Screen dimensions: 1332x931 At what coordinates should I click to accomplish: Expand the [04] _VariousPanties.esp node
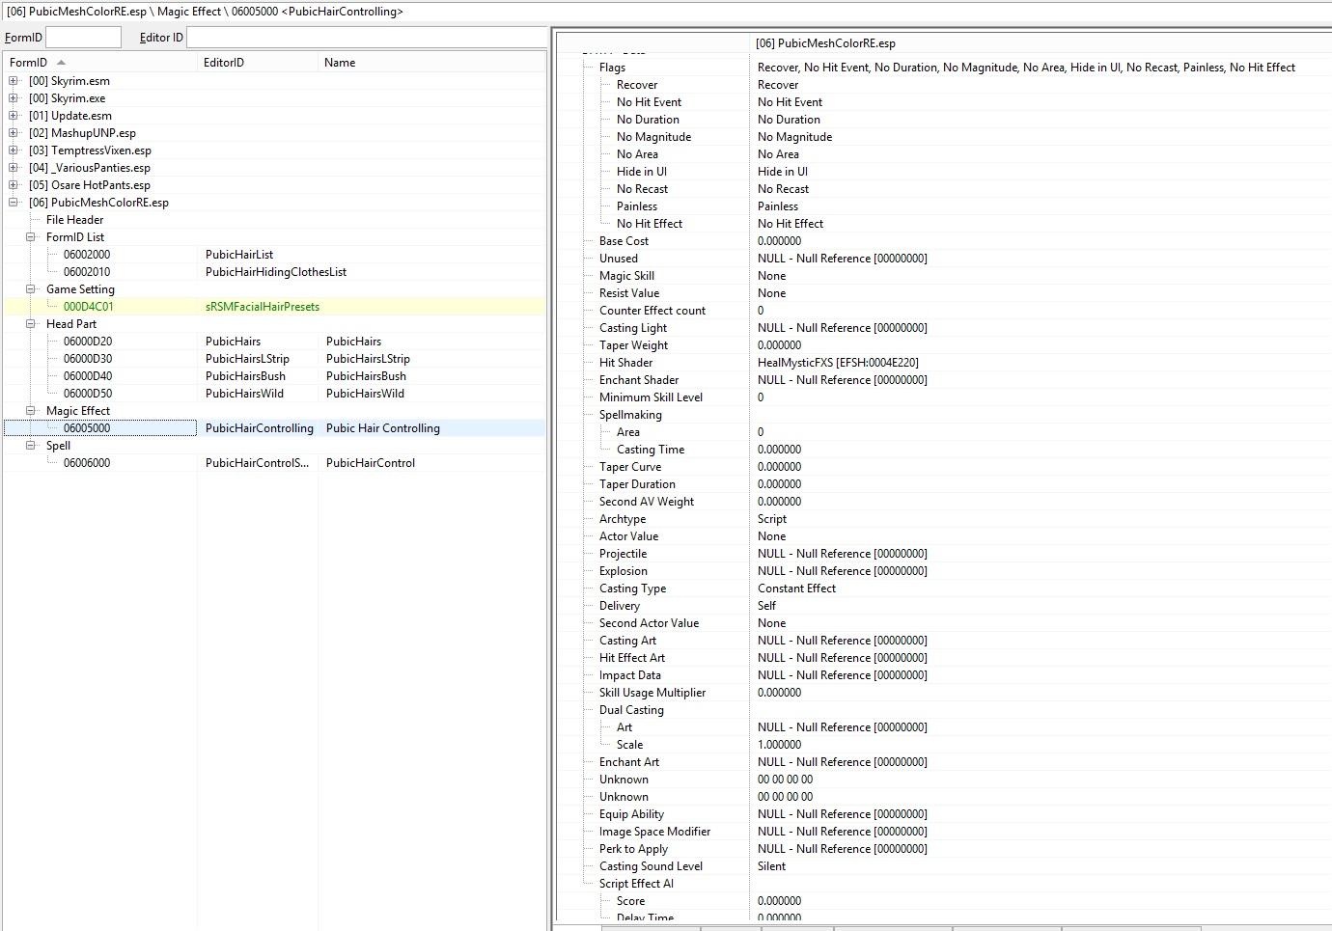(x=14, y=168)
